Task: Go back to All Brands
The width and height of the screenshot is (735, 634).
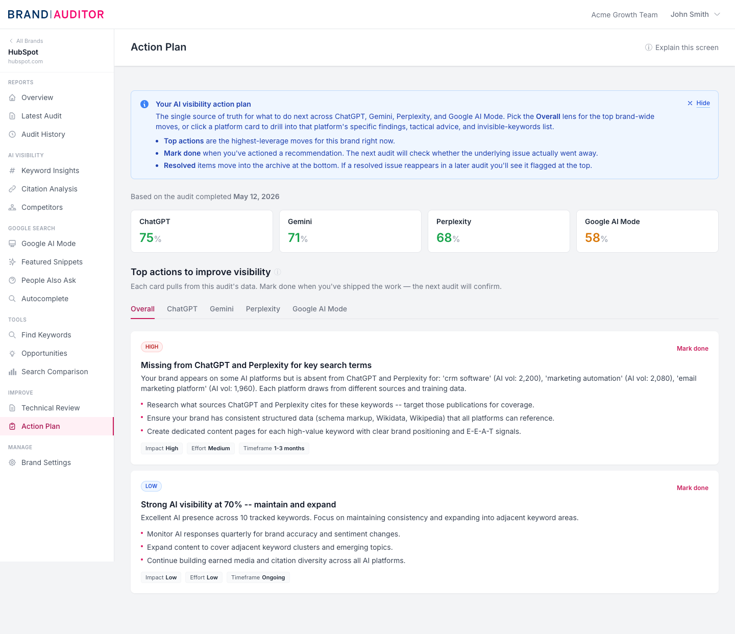Action: pos(26,41)
